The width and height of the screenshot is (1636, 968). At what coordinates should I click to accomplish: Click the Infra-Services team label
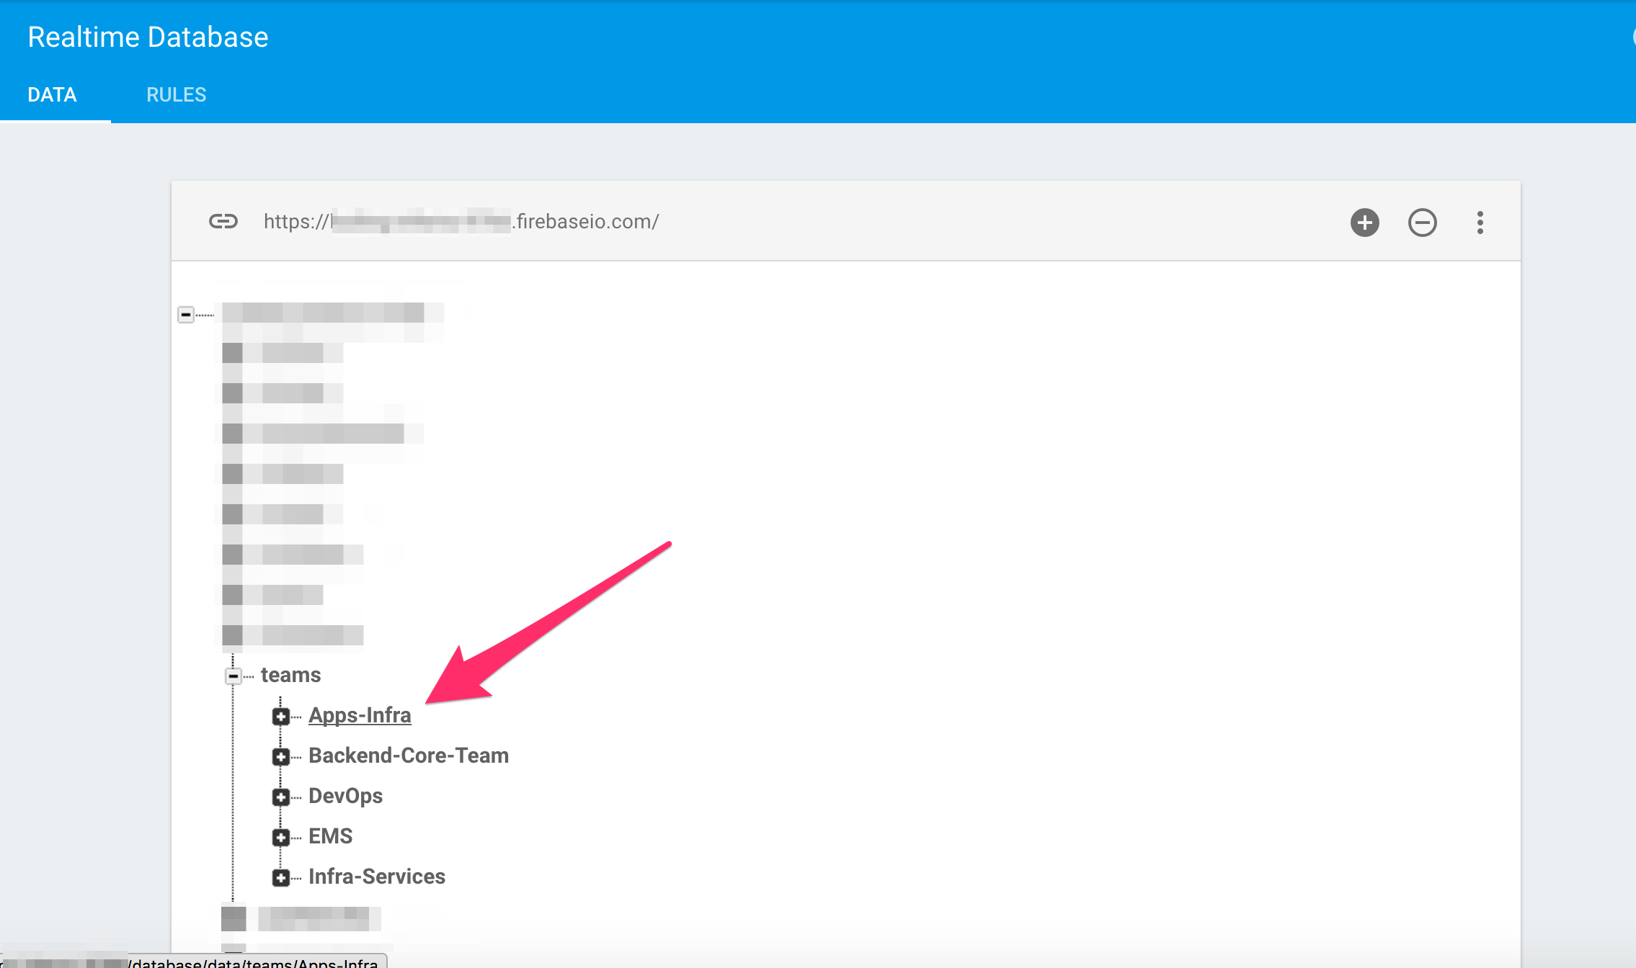[376, 877]
